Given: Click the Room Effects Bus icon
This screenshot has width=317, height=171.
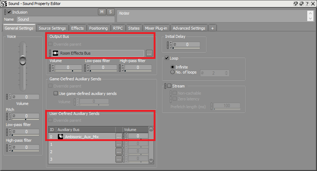Looking at the screenshot, I should (56, 53).
